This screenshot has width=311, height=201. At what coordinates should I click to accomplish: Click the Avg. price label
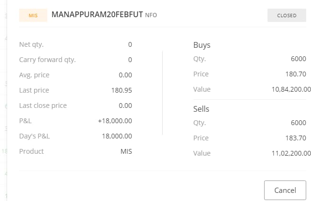(x=34, y=75)
